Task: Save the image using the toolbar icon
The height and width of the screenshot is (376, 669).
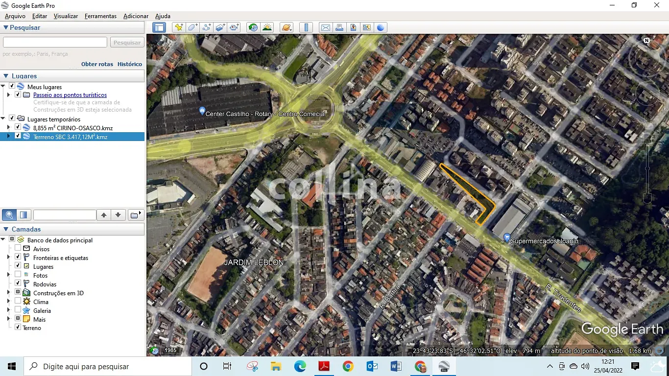Action: pyautogui.click(x=353, y=27)
